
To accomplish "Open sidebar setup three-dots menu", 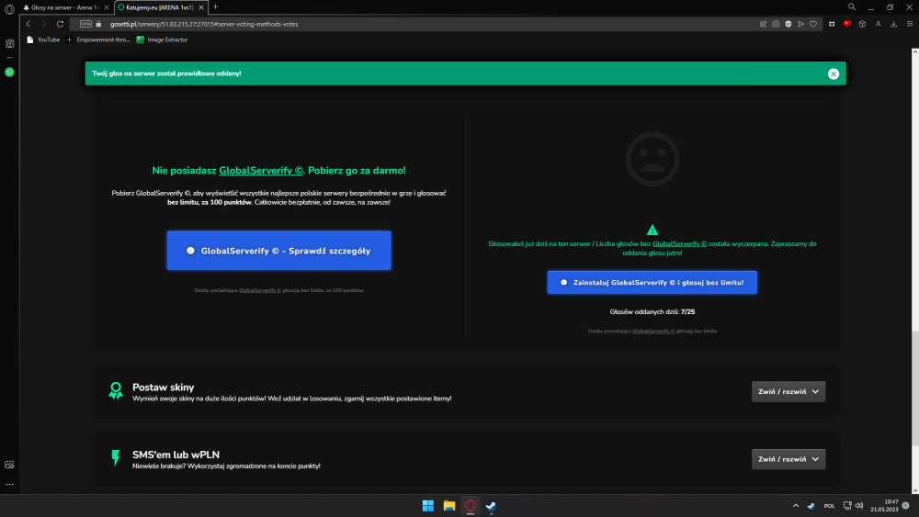I will pos(9,484).
